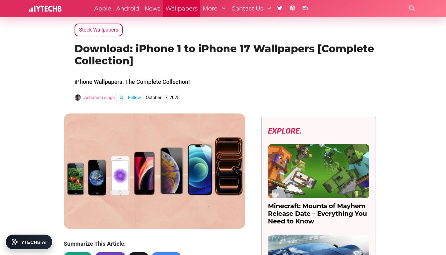Open the Pinterest icon in navbar
This screenshot has width=446, height=255.
tap(292, 8)
